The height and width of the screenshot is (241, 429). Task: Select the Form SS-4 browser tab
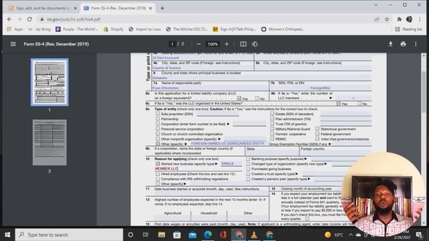tap(118, 8)
